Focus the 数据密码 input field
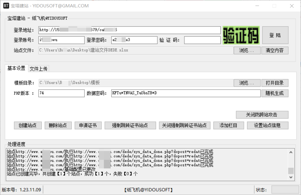This screenshot has width=301, height=195. [186, 93]
